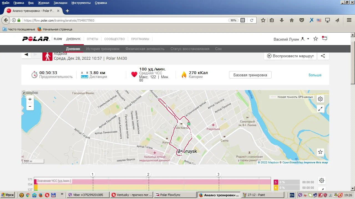Screen dimensions: 355x199
Task: Open favorites star in Polar header
Action: (x=315, y=39)
